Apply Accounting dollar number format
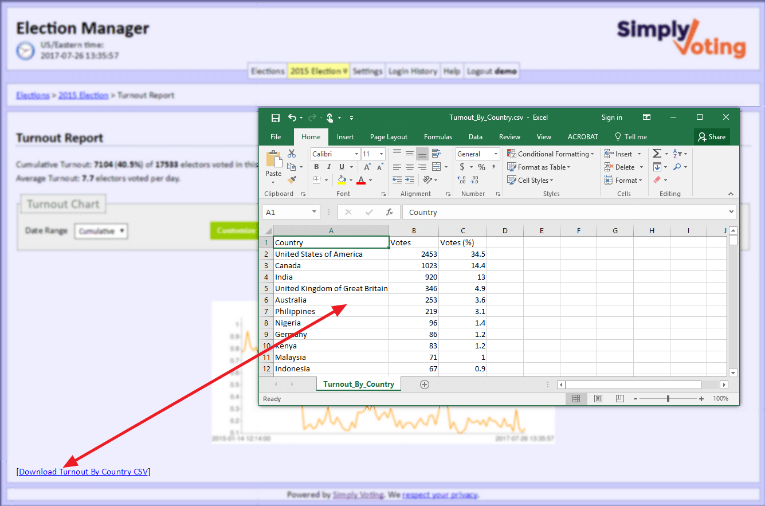Viewport: 765px width, 506px height. [x=462, y=167]
